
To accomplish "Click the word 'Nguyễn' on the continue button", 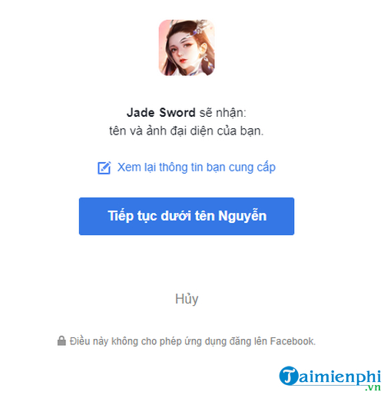I will tap(243, 216).
